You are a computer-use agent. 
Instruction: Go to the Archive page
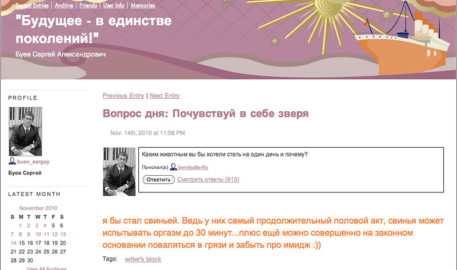64,6
